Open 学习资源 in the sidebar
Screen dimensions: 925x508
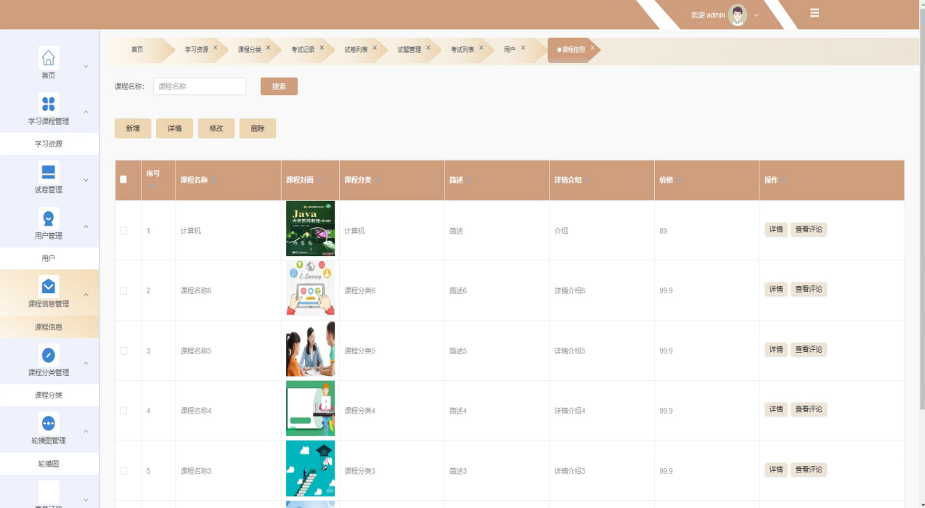tap(49, 144)
